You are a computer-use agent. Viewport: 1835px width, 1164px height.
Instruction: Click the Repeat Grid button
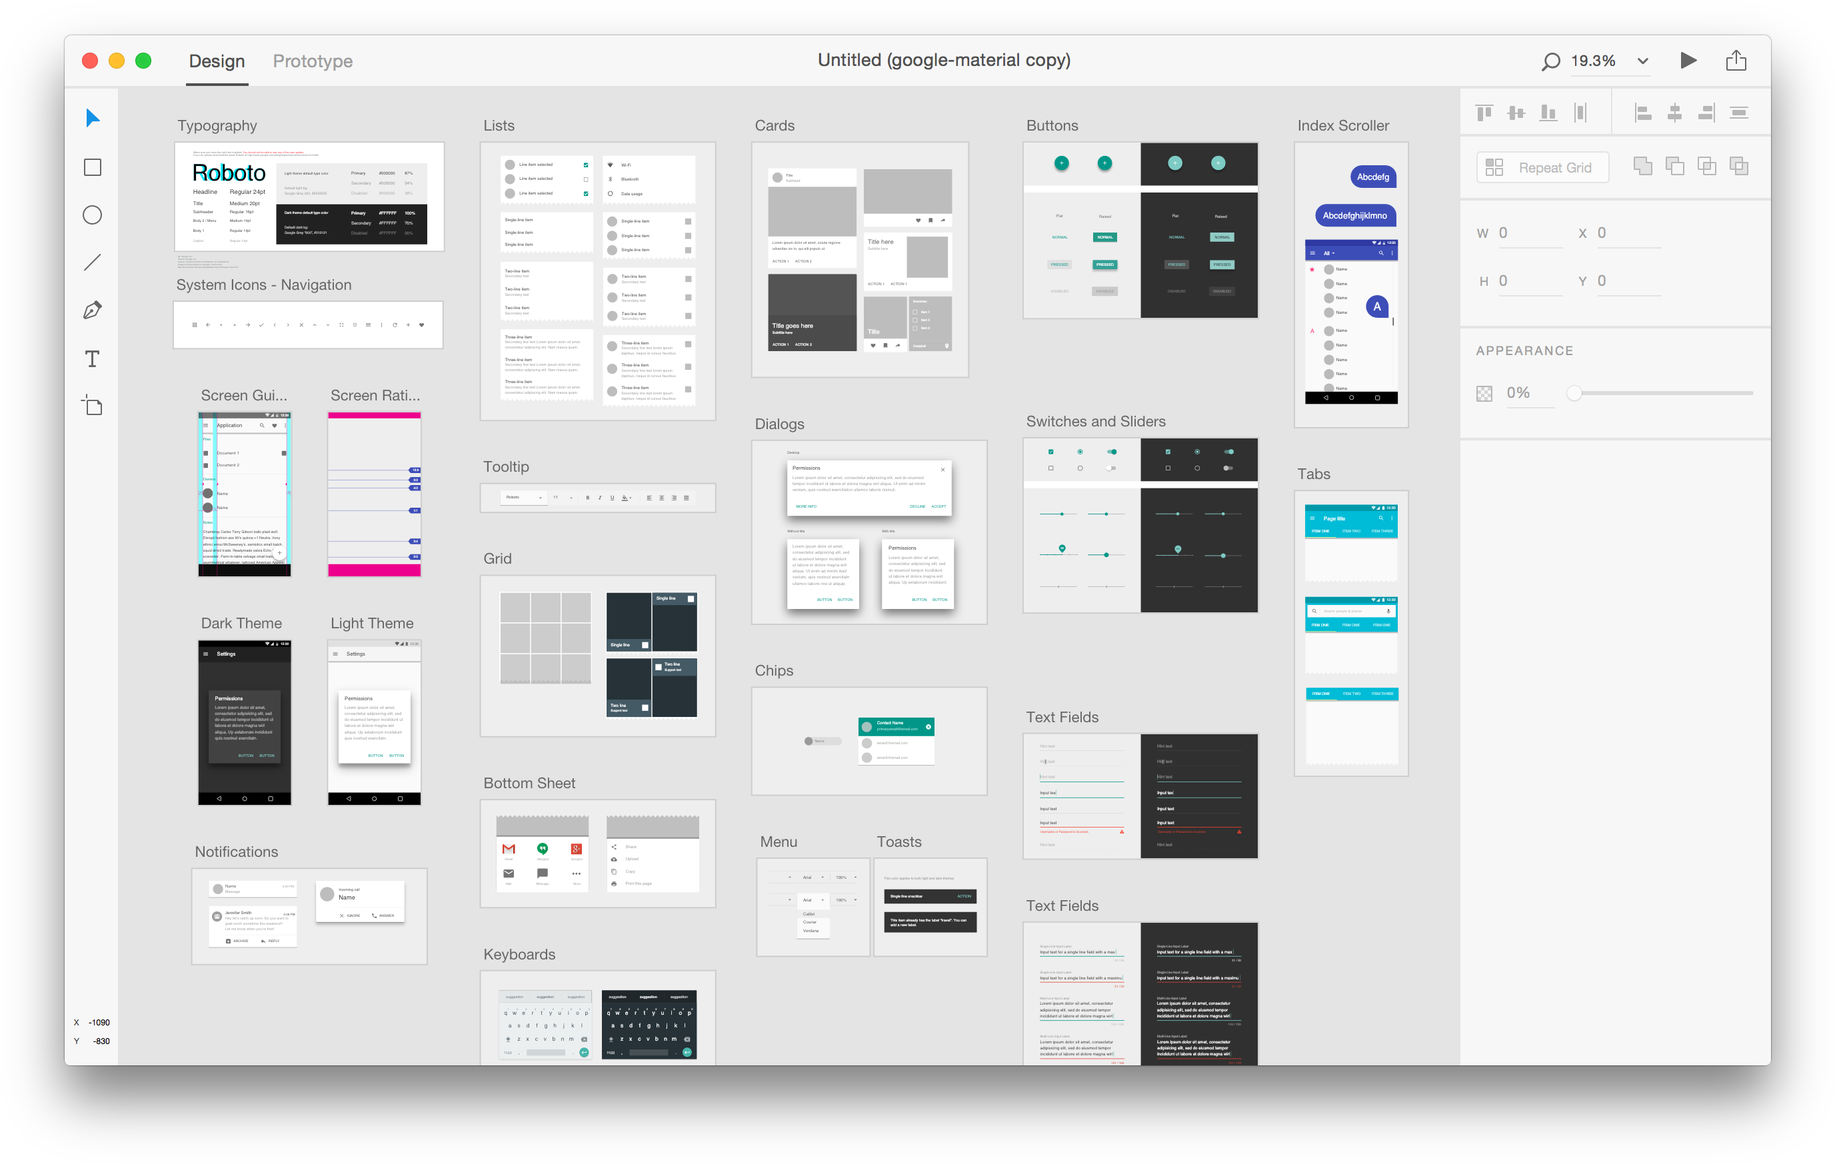coord(1542,168)
